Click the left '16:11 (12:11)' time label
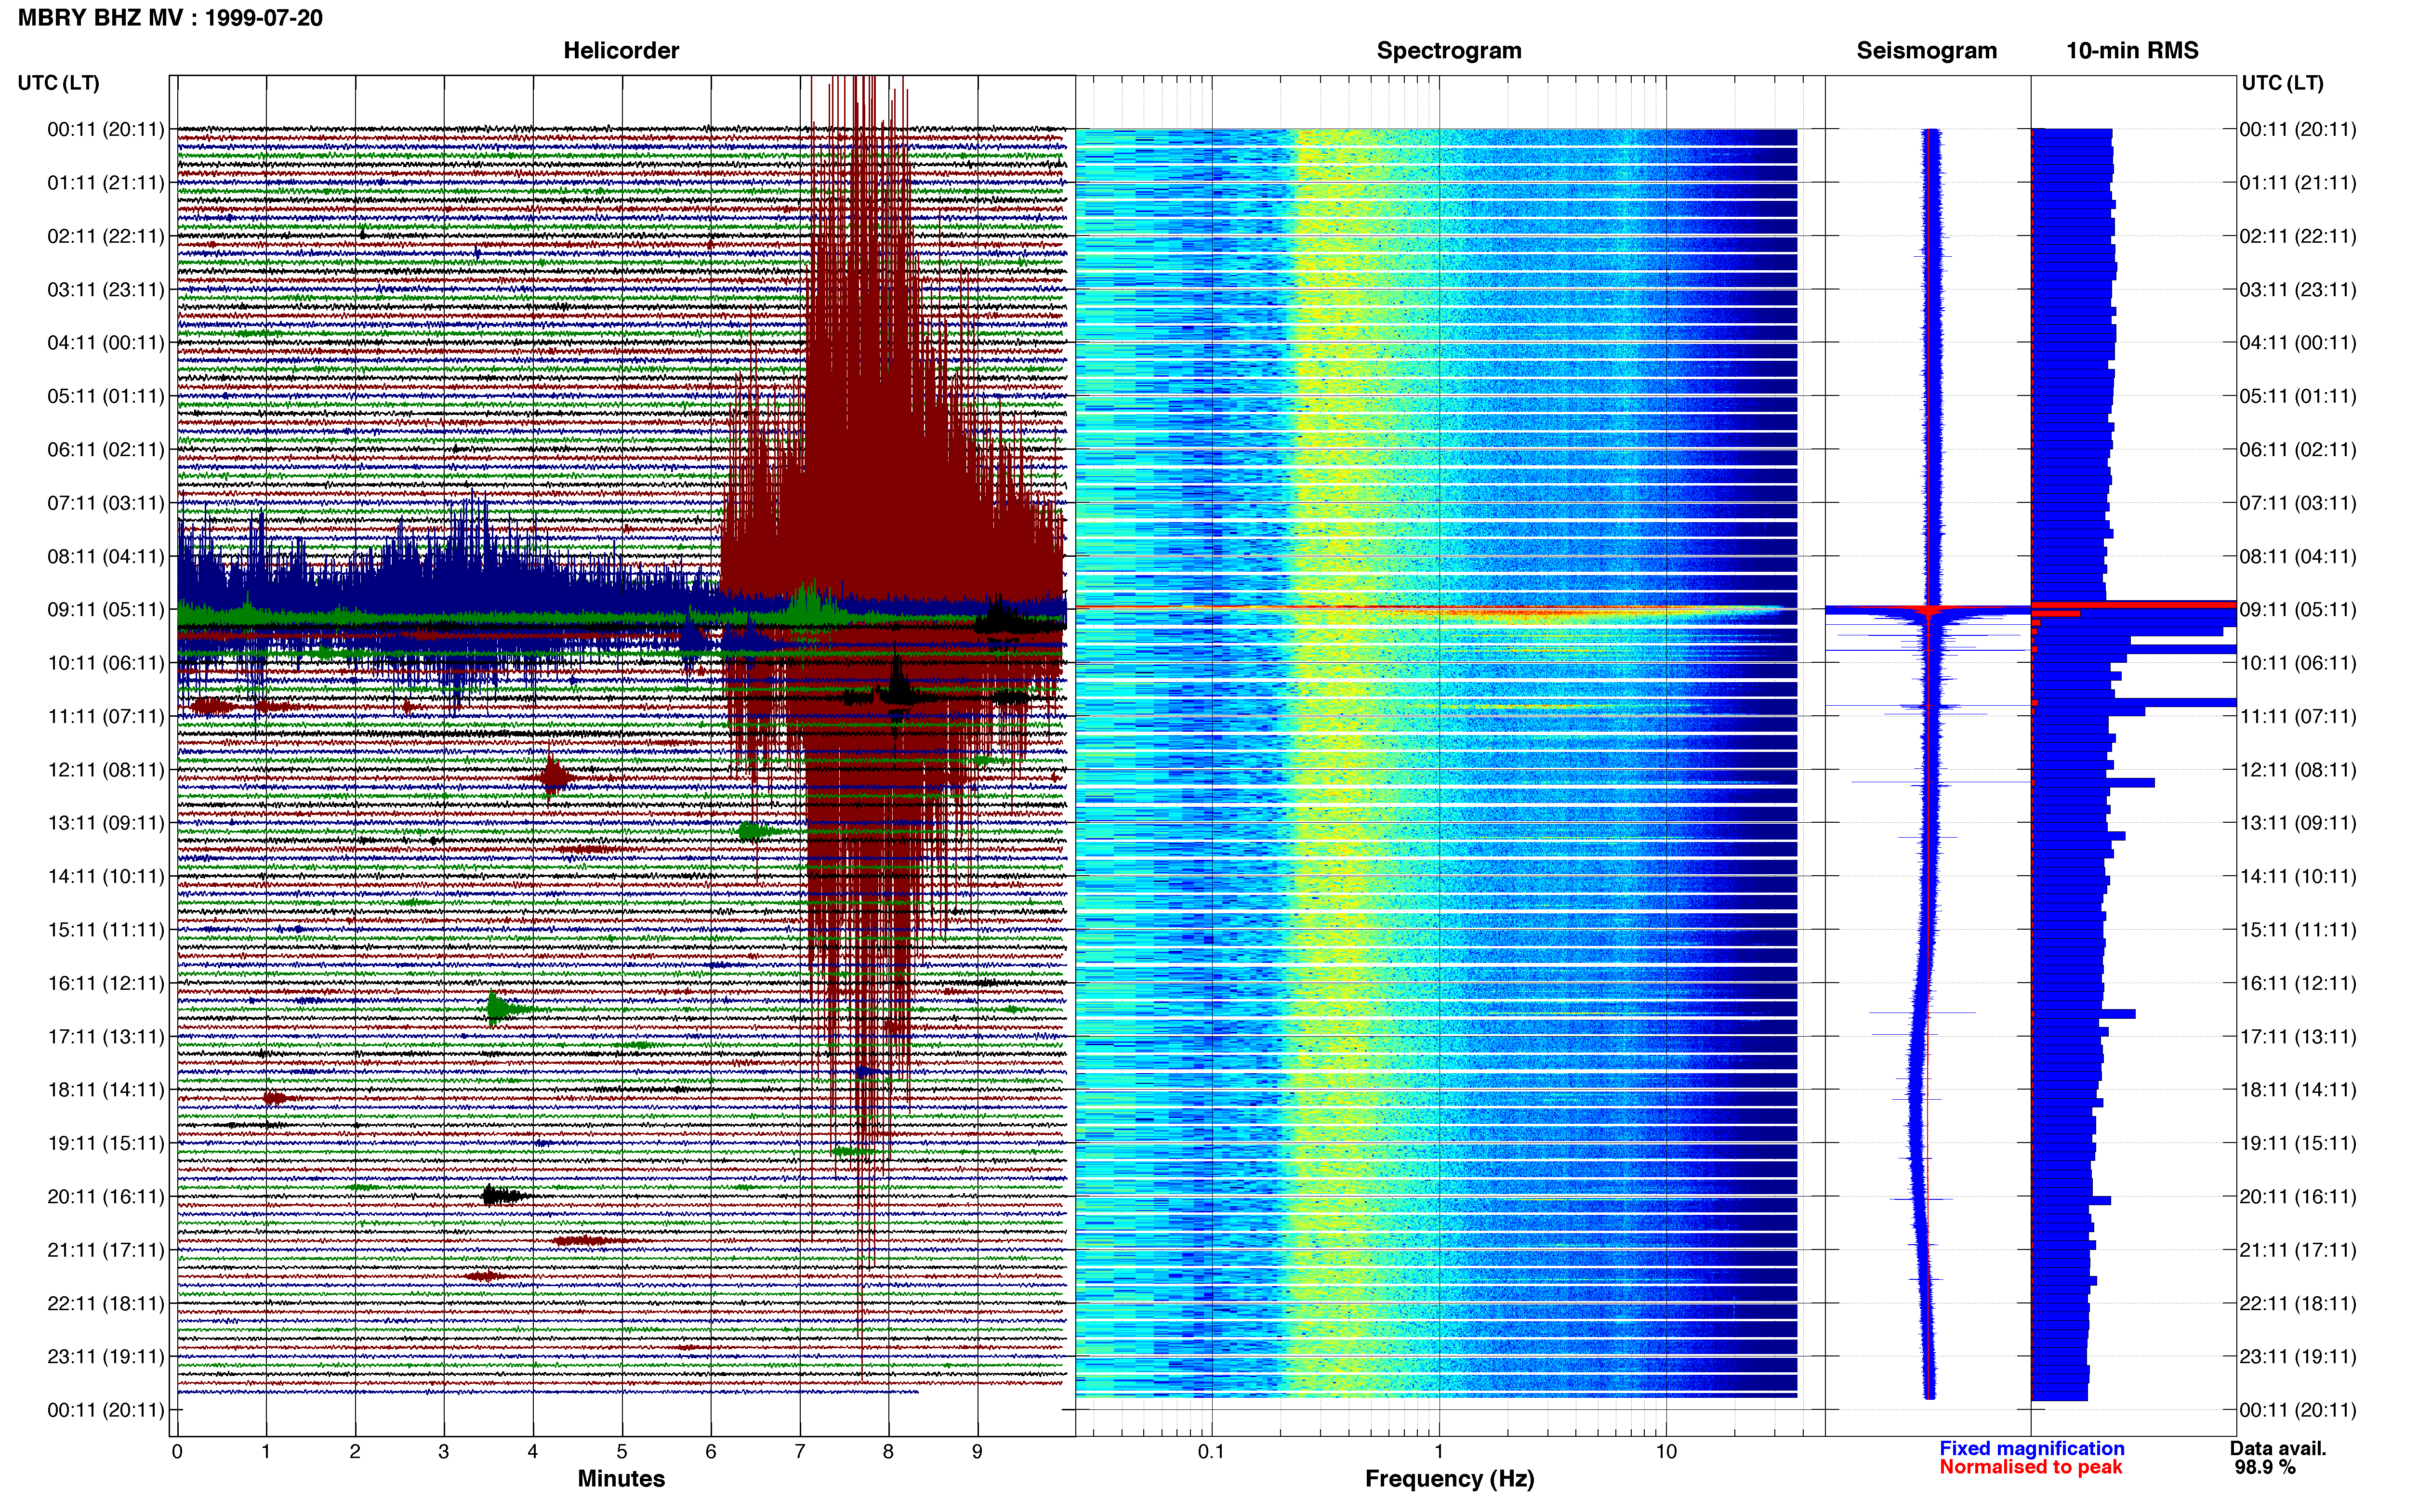The width and height of the screenshot is (2418, 1512). [x=106, y=983]
